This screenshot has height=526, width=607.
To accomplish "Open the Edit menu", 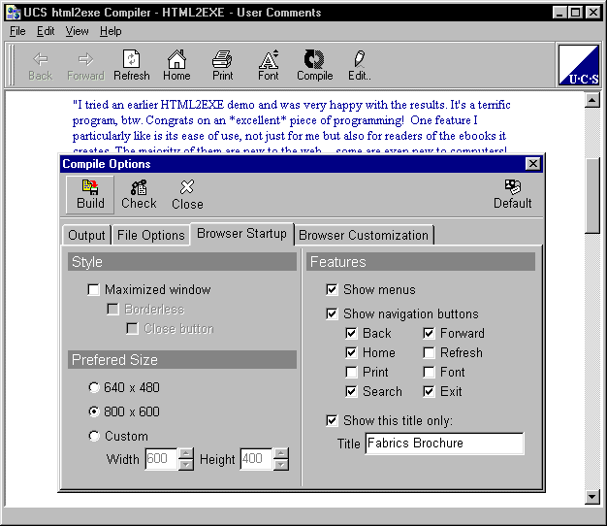I will [x=46, y=31].
